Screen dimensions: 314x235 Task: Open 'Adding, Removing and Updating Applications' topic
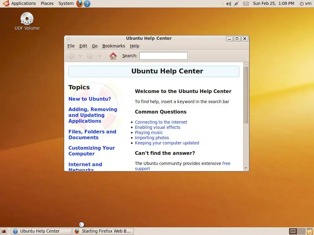pos(93,115)
